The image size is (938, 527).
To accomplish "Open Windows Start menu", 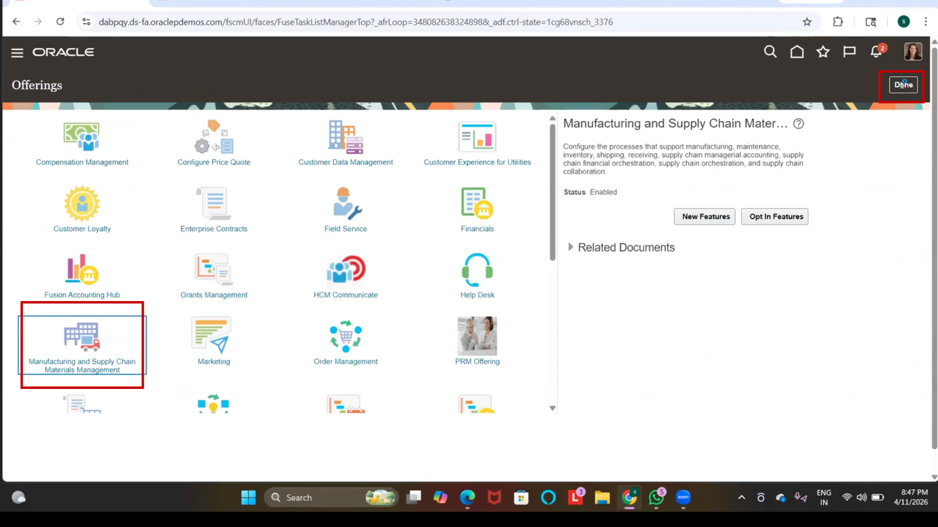I will (x=248, y=498).
